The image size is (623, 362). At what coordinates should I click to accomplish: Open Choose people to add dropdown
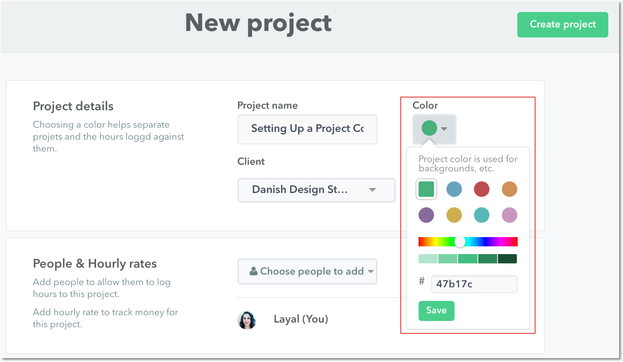click(x=307, y=271)
